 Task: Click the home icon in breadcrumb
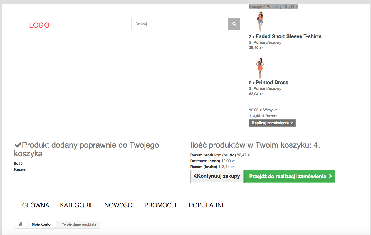(20, 224)
